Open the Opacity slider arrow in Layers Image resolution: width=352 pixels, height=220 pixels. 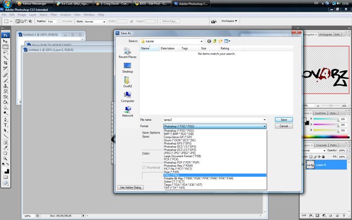(x=347, y=151)
